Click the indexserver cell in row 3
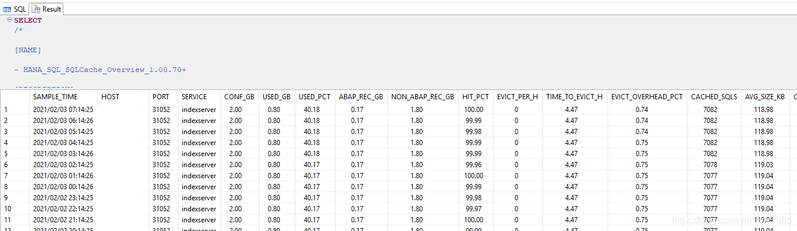 pos(199,131)
